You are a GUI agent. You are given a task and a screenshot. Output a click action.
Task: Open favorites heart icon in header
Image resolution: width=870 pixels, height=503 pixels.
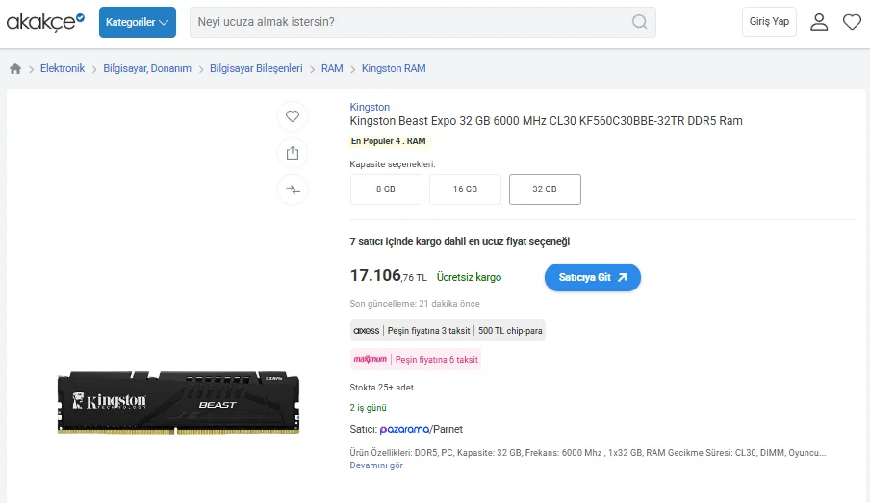[x=852, y=22]
